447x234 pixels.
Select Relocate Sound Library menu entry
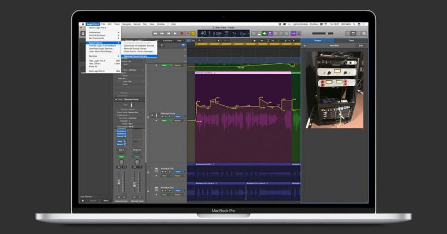tap(136, 56)
